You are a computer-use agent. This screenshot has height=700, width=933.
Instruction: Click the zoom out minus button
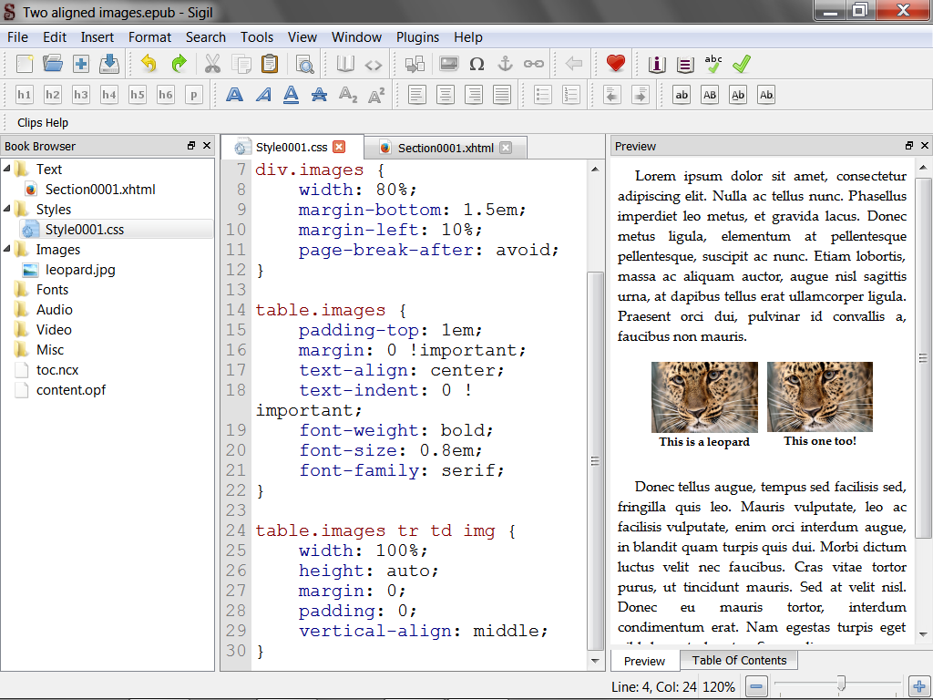pos(758,686)
